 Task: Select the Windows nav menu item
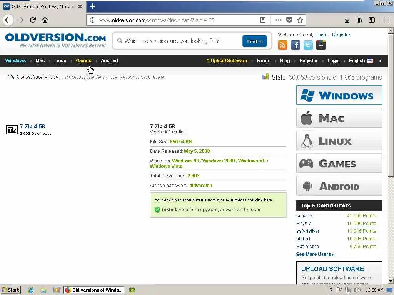(15, 61)
